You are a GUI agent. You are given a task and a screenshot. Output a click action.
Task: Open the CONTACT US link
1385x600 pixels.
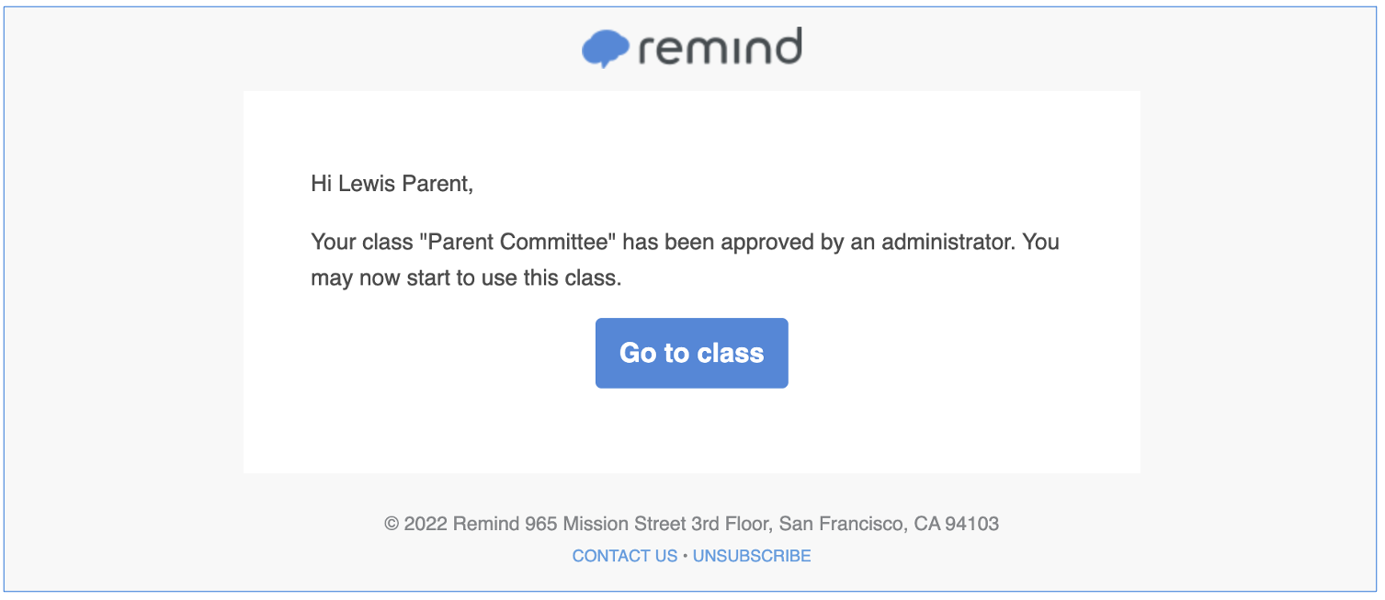624,556
